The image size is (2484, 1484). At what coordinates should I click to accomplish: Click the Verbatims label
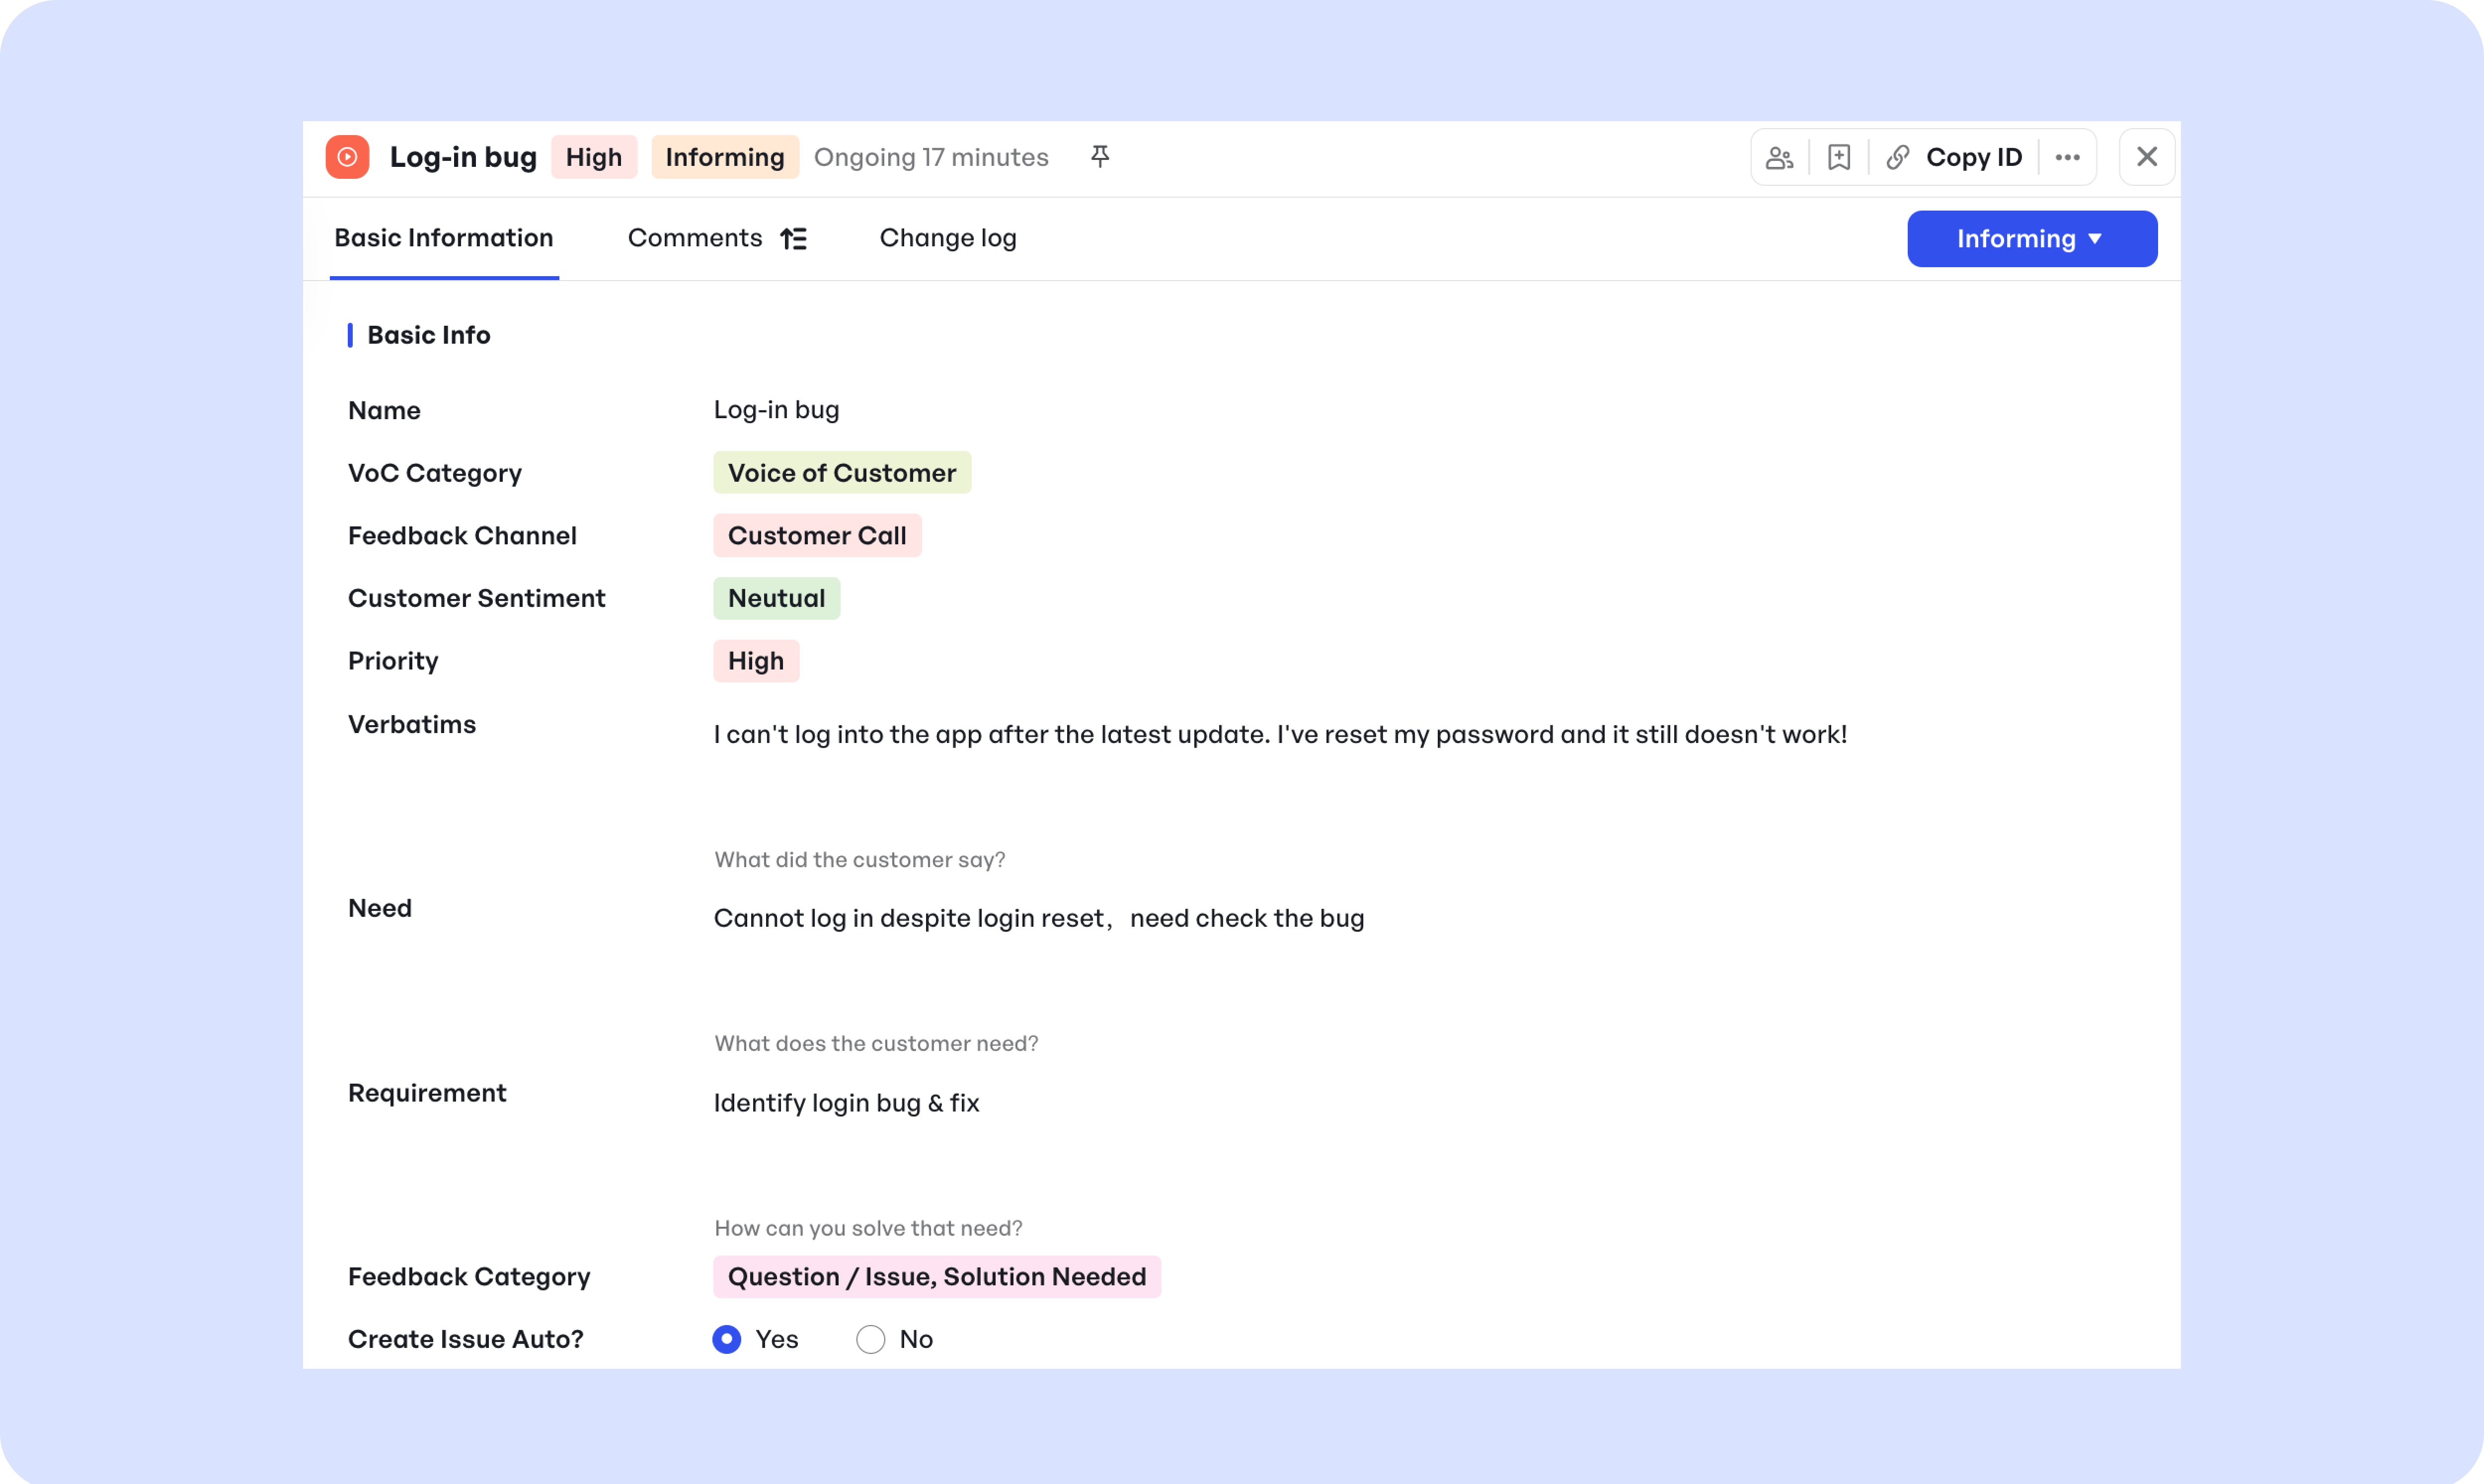point(412,724)
